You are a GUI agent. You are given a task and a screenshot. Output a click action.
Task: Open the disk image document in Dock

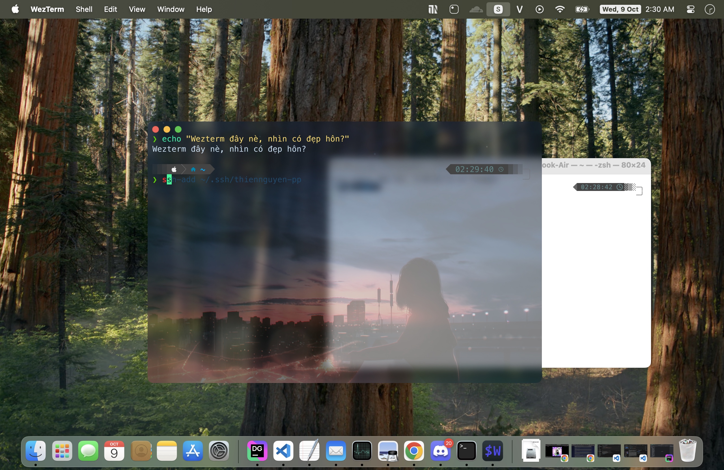pos(531,451)
